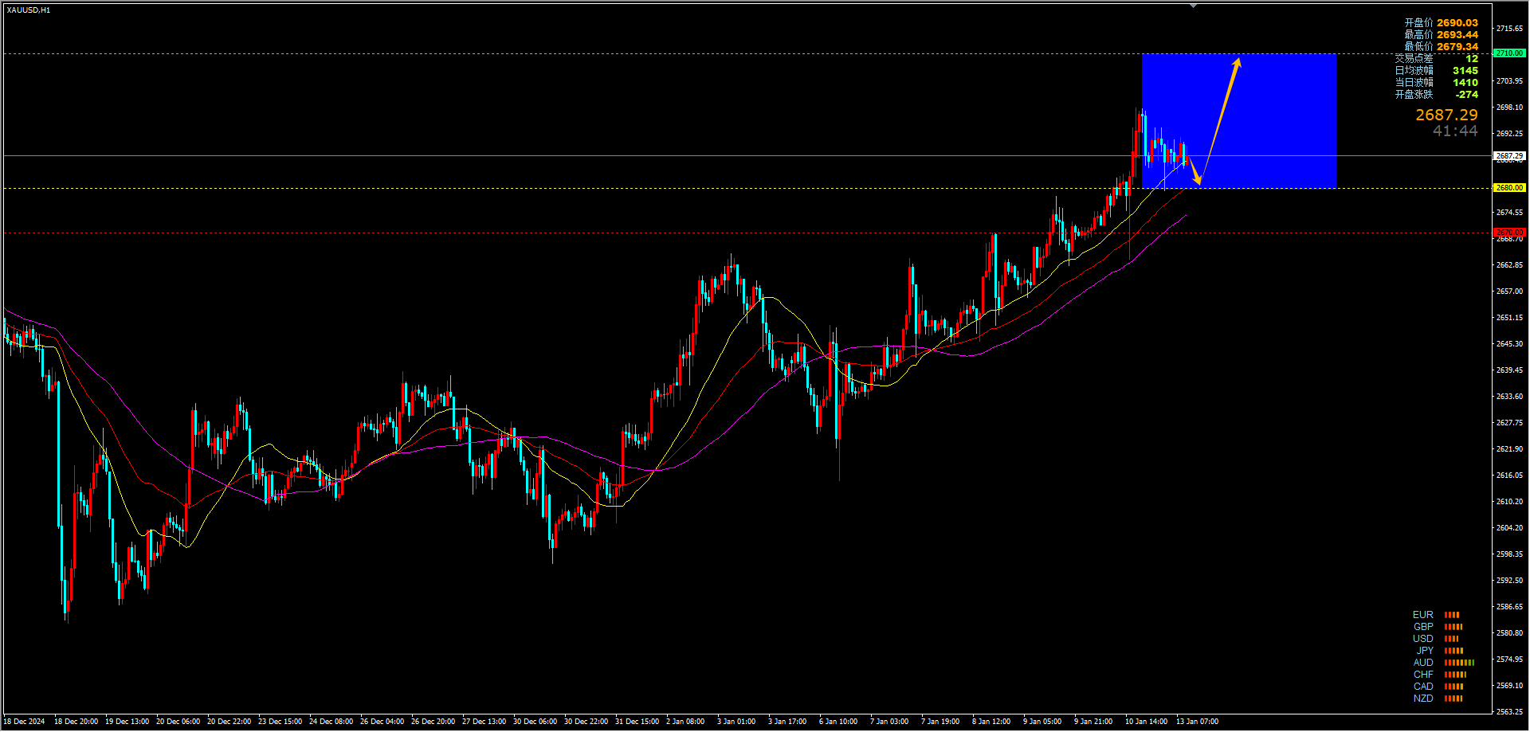Click the 2574.95 price scale label
This screenshot has width=1530, height=732.
1509,660
